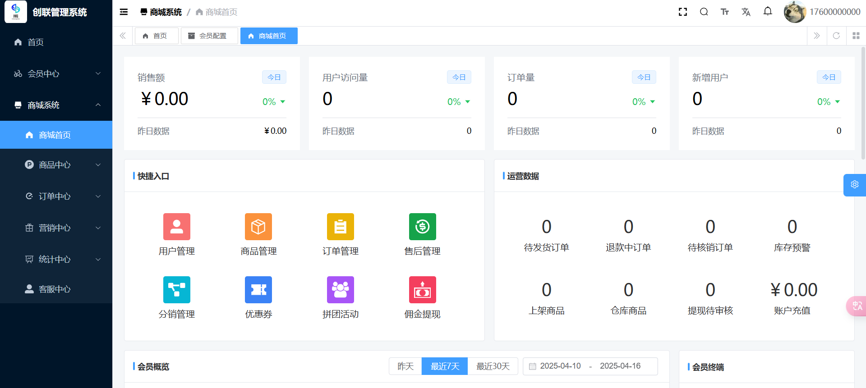Expand 营销中心 sidebar menu
Screen dimensions: 866x388
pos(56,228)
